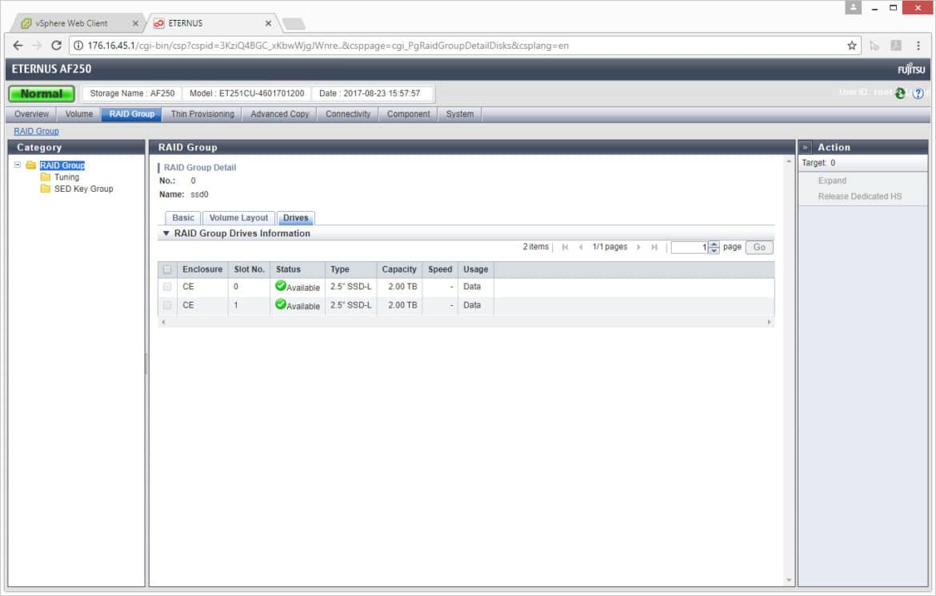Click Release Dedicated HS action
The image size is (936, 596).
click(859, 196)
